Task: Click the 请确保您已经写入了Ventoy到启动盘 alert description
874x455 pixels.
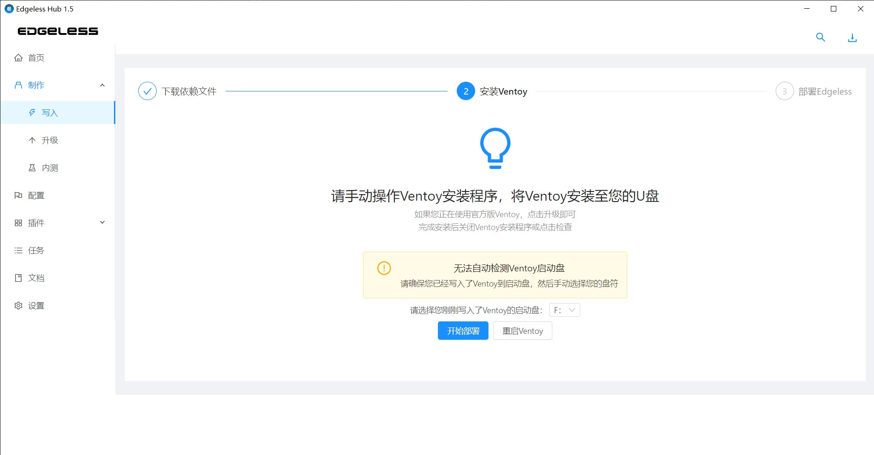Action: coord(509,284)
